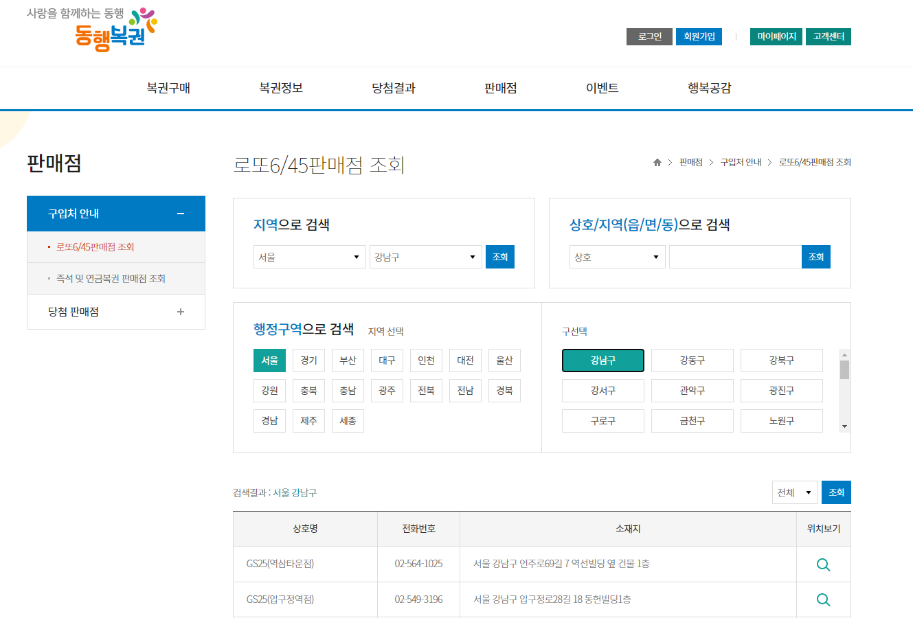Select the 광주 region button
The width and height of the screenshot is (913, 618).
pos(387,391)
